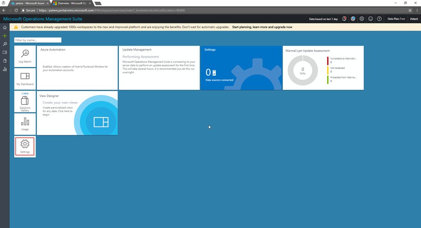The image size is (421, 228).
Task: Click the smiley feedback icon
Action: [x=370, y=19]
